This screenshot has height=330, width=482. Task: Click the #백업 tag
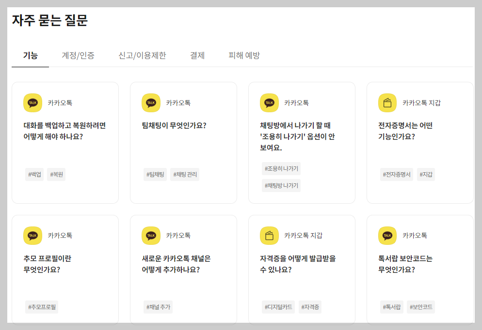(x=34, y=175)
